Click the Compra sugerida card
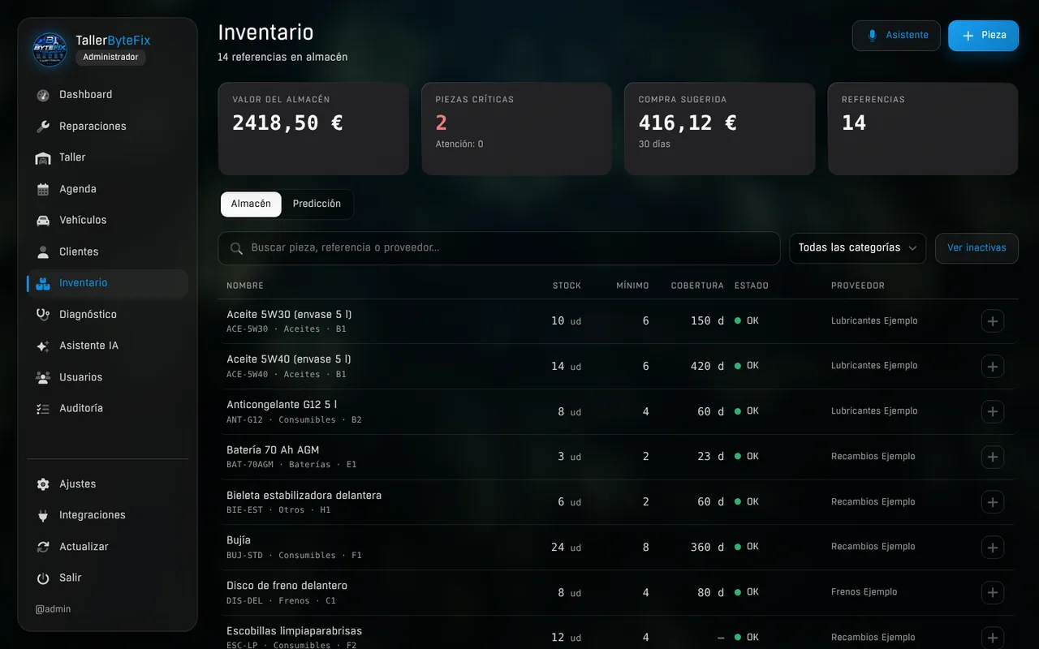The height and width of the screenshot is (649, 1039). point(719,129)
